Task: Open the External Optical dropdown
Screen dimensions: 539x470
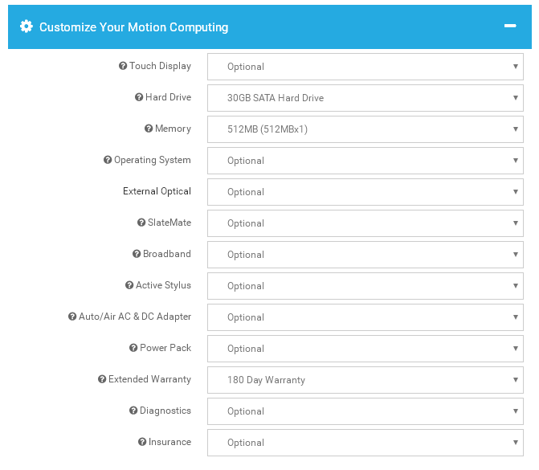Action: [x=365, y=192]
